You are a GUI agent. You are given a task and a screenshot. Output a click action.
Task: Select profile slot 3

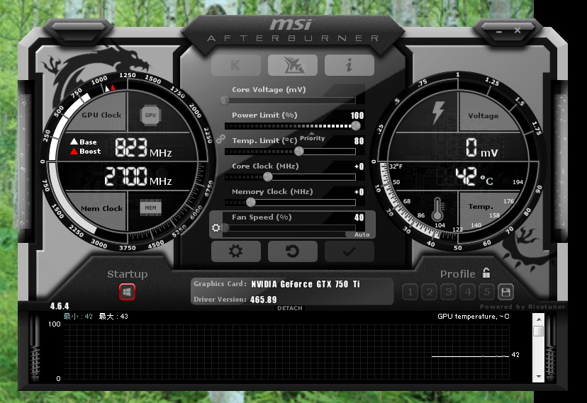[x=449, y=292]
